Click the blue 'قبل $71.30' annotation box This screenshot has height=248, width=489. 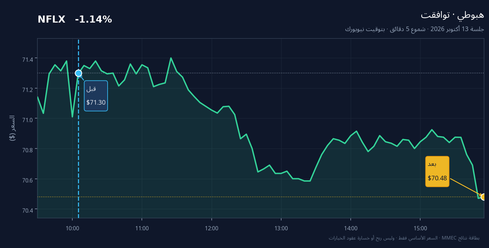point(96,96)
